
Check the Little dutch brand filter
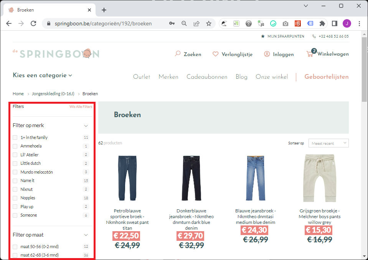tap(15, 163)
